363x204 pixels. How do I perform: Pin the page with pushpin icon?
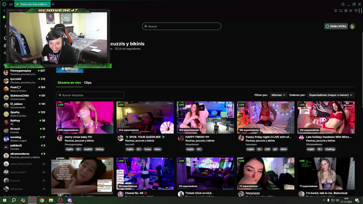click(x=335, y=11)
